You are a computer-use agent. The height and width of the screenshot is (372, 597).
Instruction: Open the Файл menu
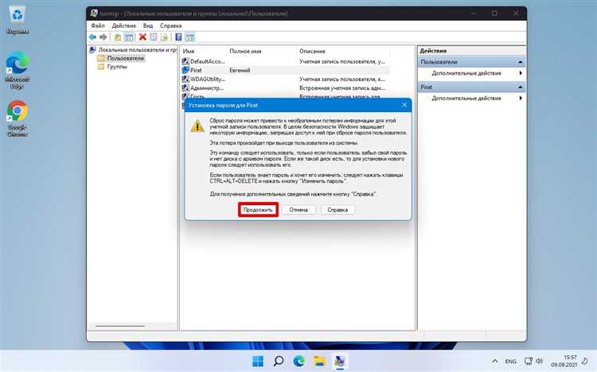(97, 25)
